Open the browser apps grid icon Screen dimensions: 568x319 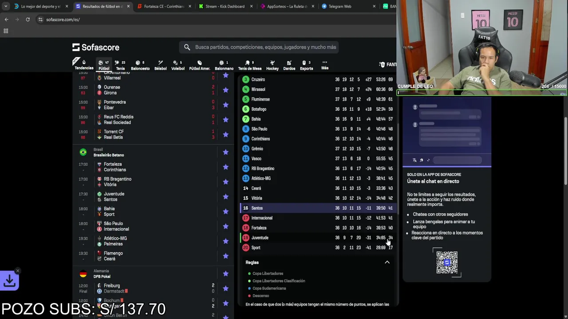point(6,31)
